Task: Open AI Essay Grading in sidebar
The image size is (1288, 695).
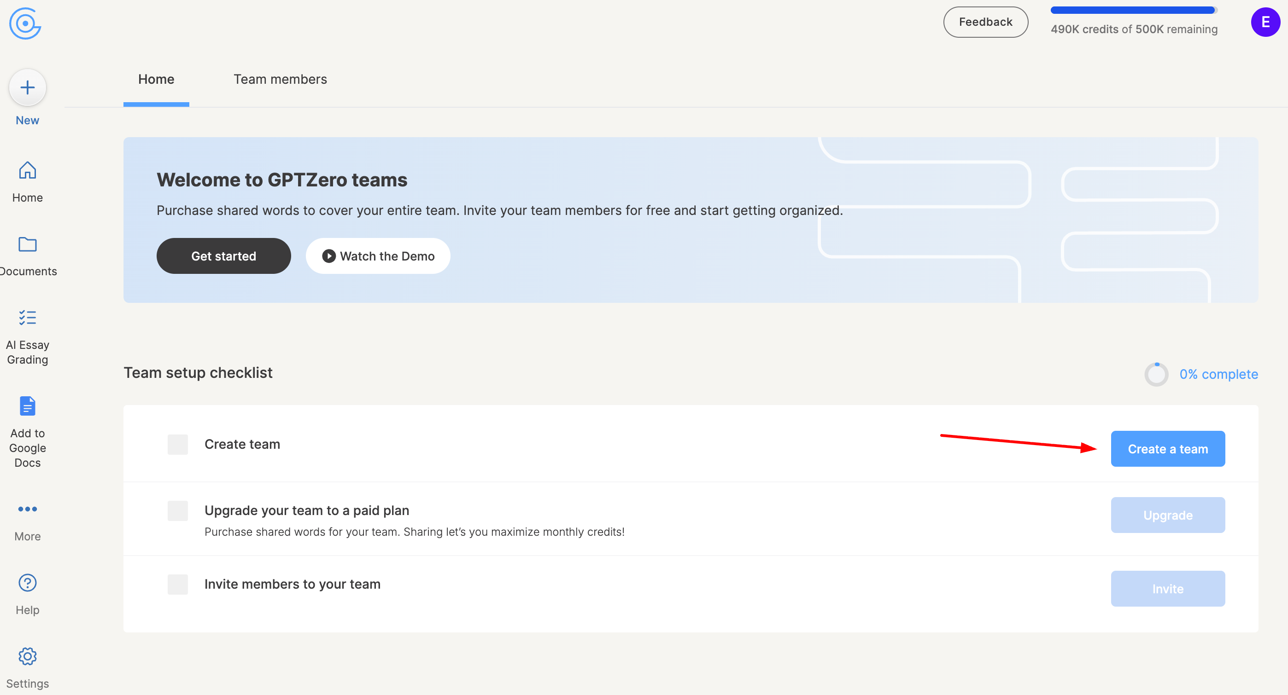Action: coord(28,337)
